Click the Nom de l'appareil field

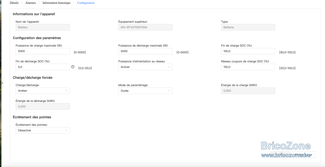[x=43, y=27]
